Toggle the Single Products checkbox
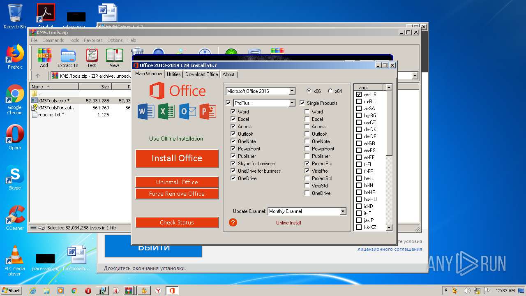This screenshot has width=526, height=296. point(302,103)
